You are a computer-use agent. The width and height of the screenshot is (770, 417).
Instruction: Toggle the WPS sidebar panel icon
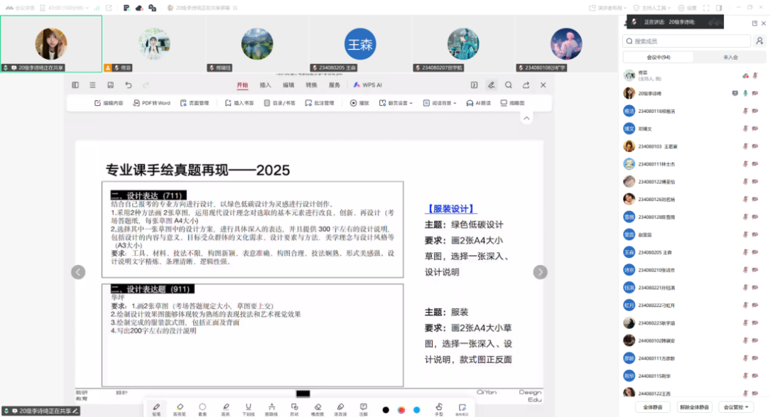(75, 85)
